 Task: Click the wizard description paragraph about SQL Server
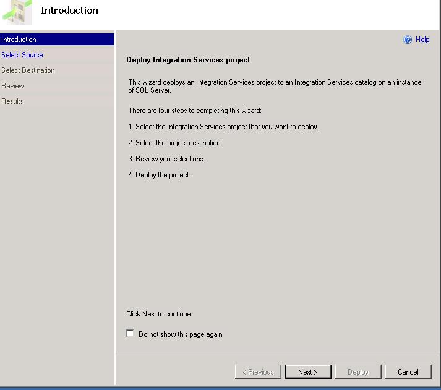275,86
